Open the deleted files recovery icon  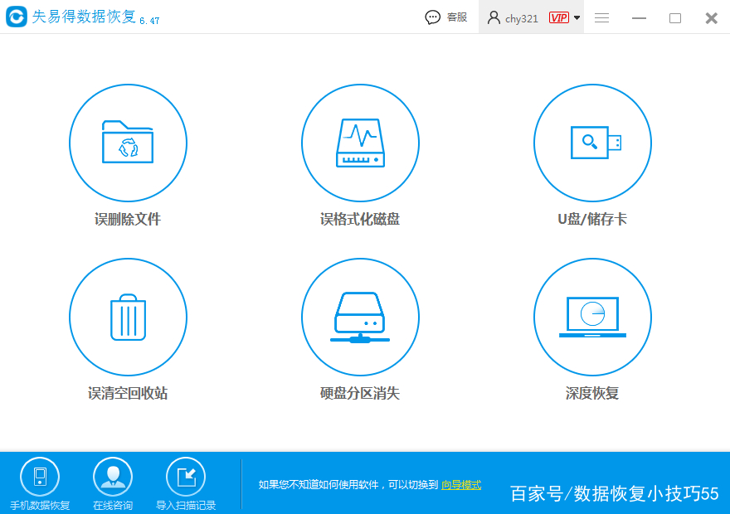coord(128,143)
